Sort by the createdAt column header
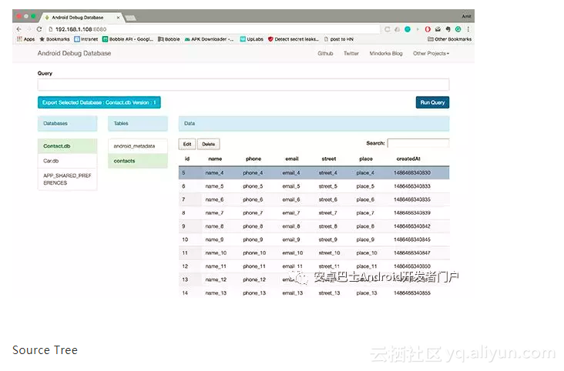 point(408,159)
